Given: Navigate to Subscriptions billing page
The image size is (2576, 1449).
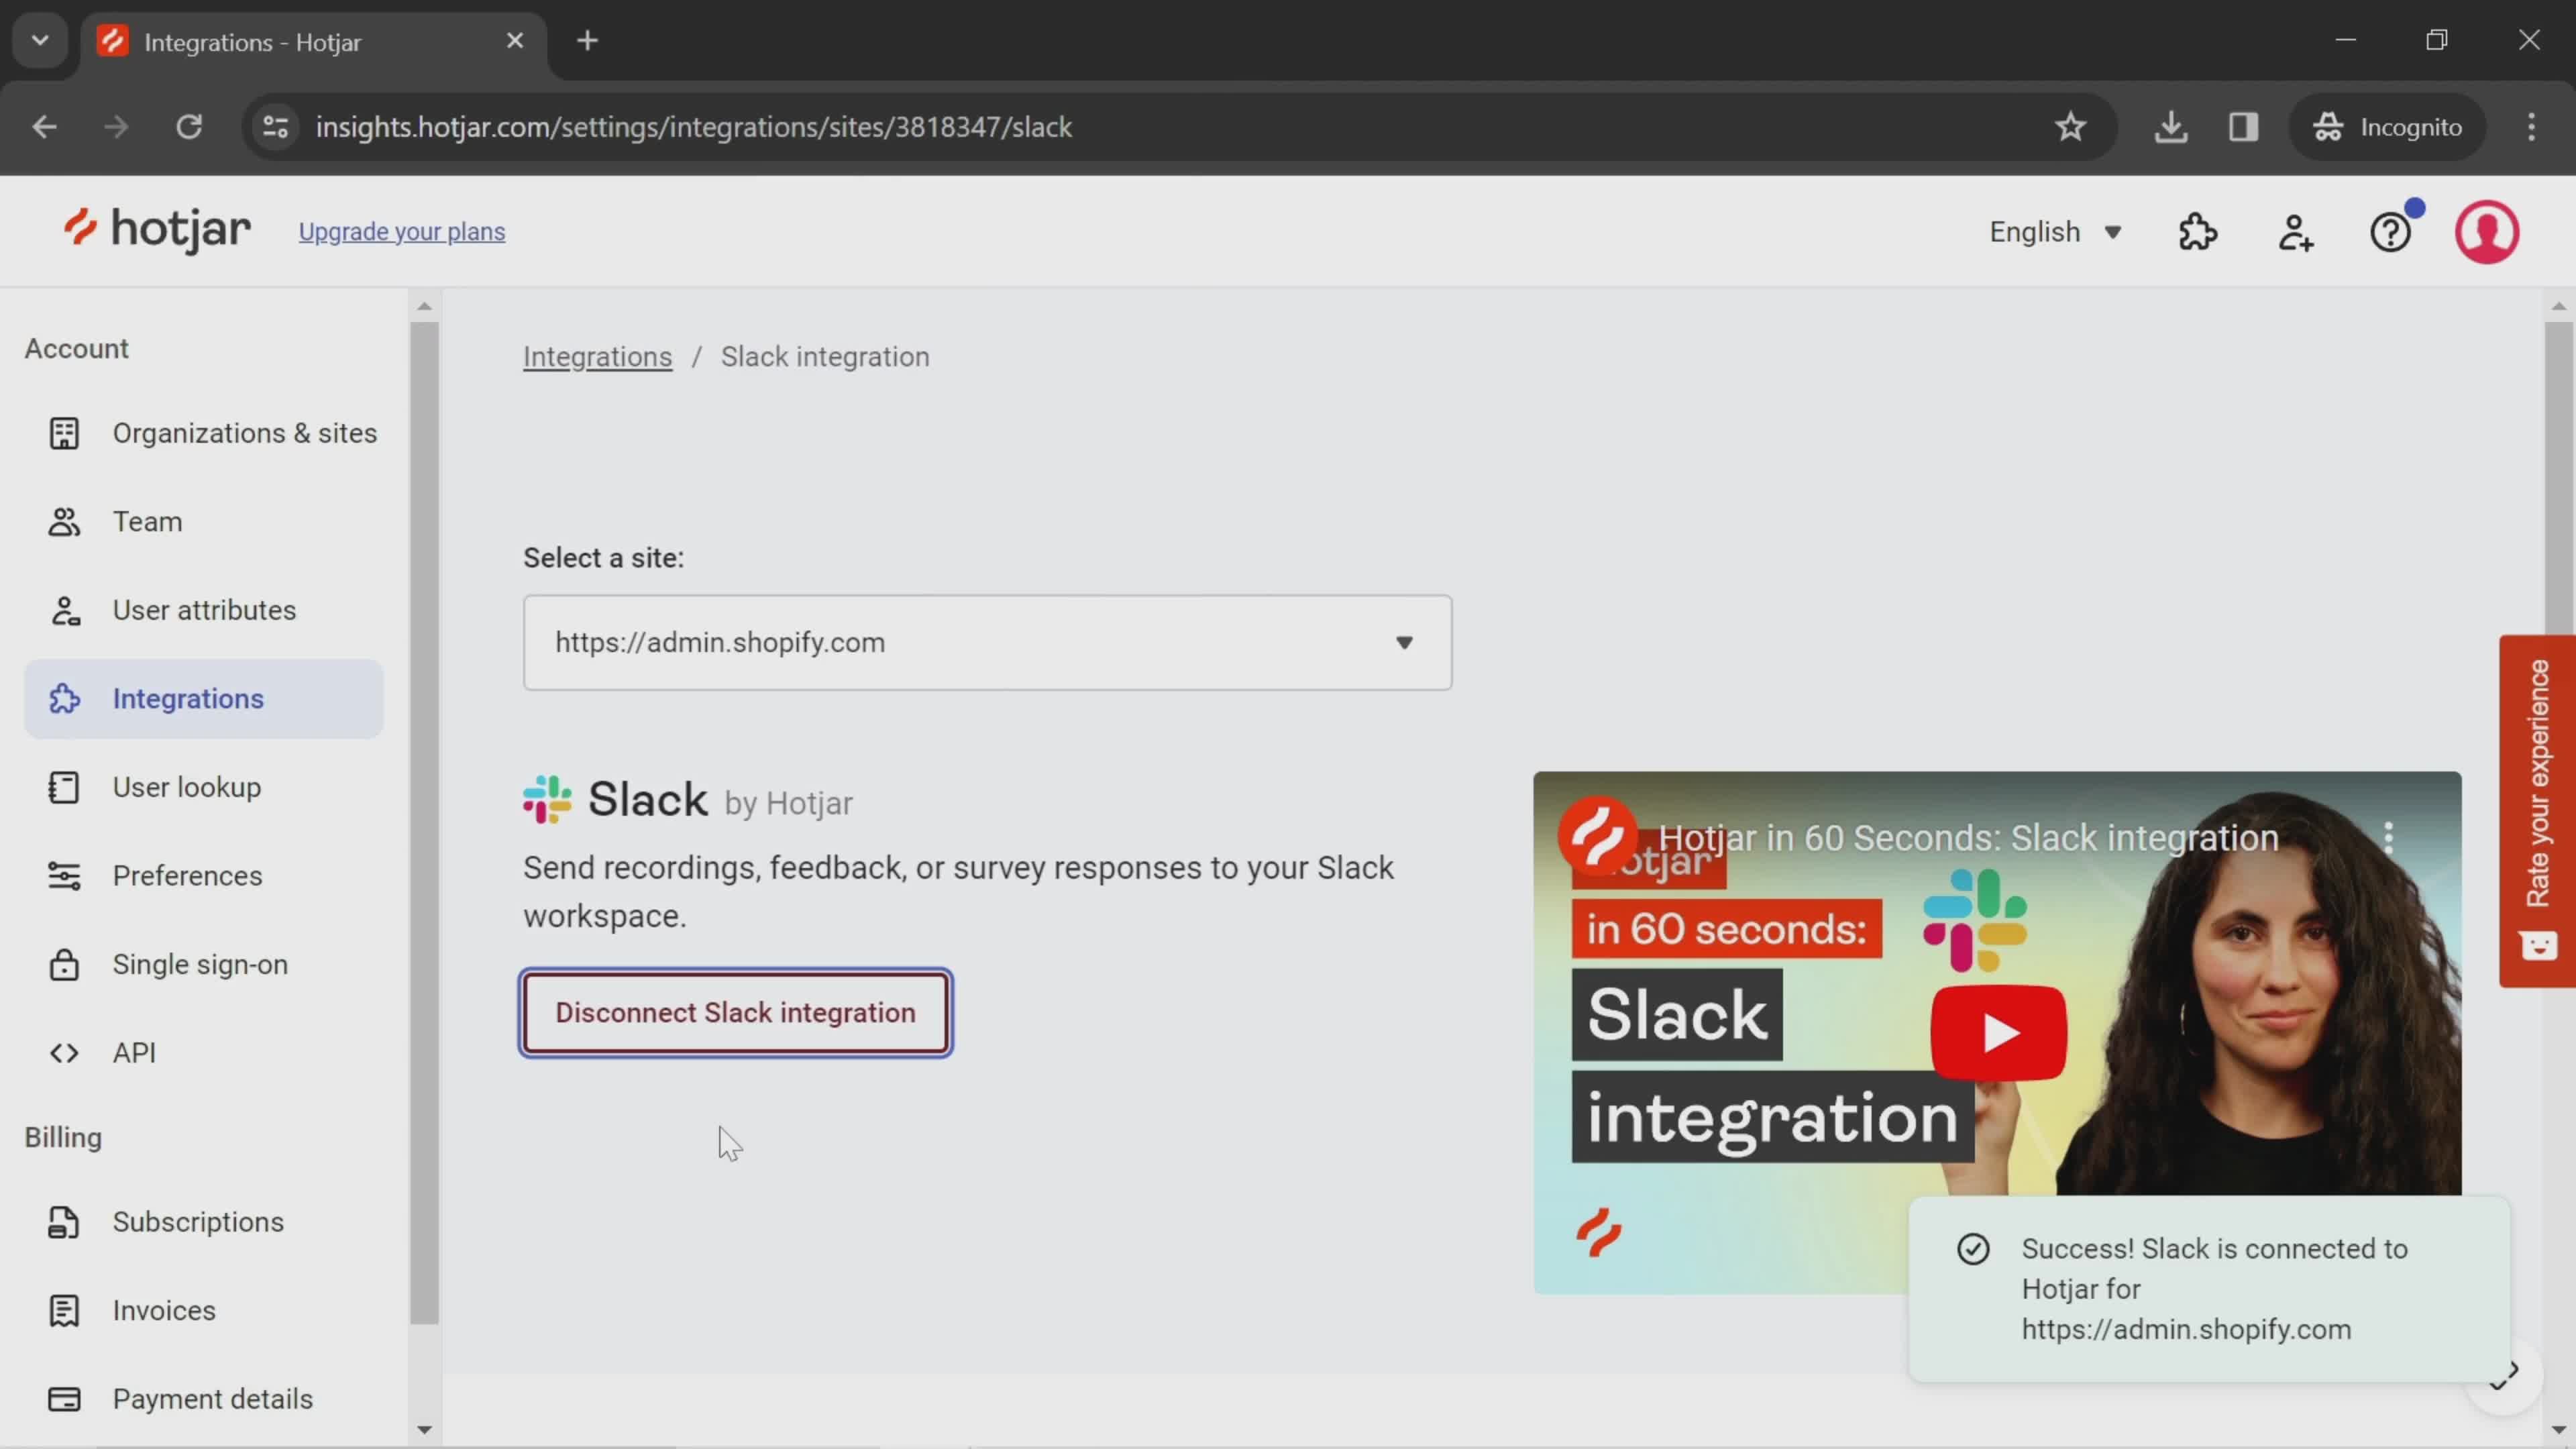Looking at the screenshot, I should (x=198, y=1222).
